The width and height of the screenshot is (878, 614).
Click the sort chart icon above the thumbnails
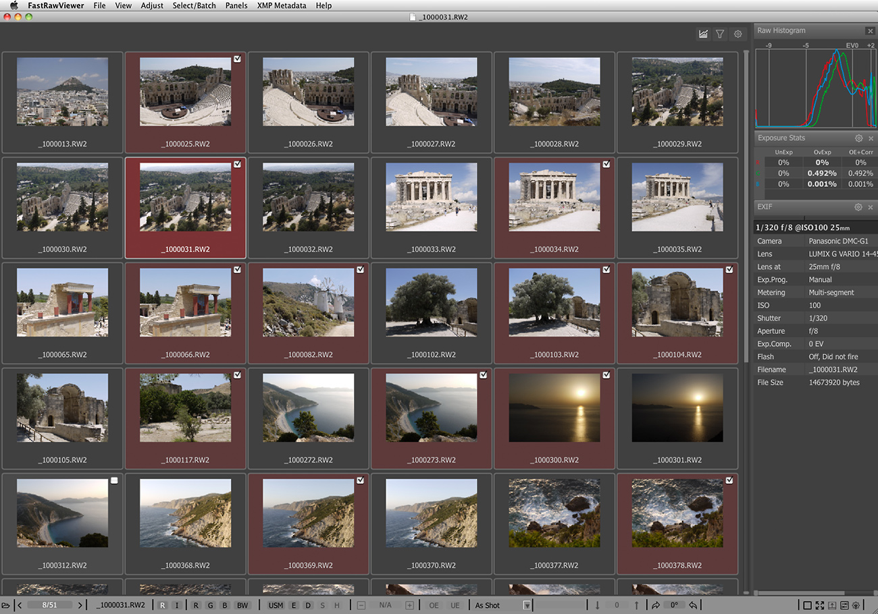pyautogui.click(x=703, y=34)
